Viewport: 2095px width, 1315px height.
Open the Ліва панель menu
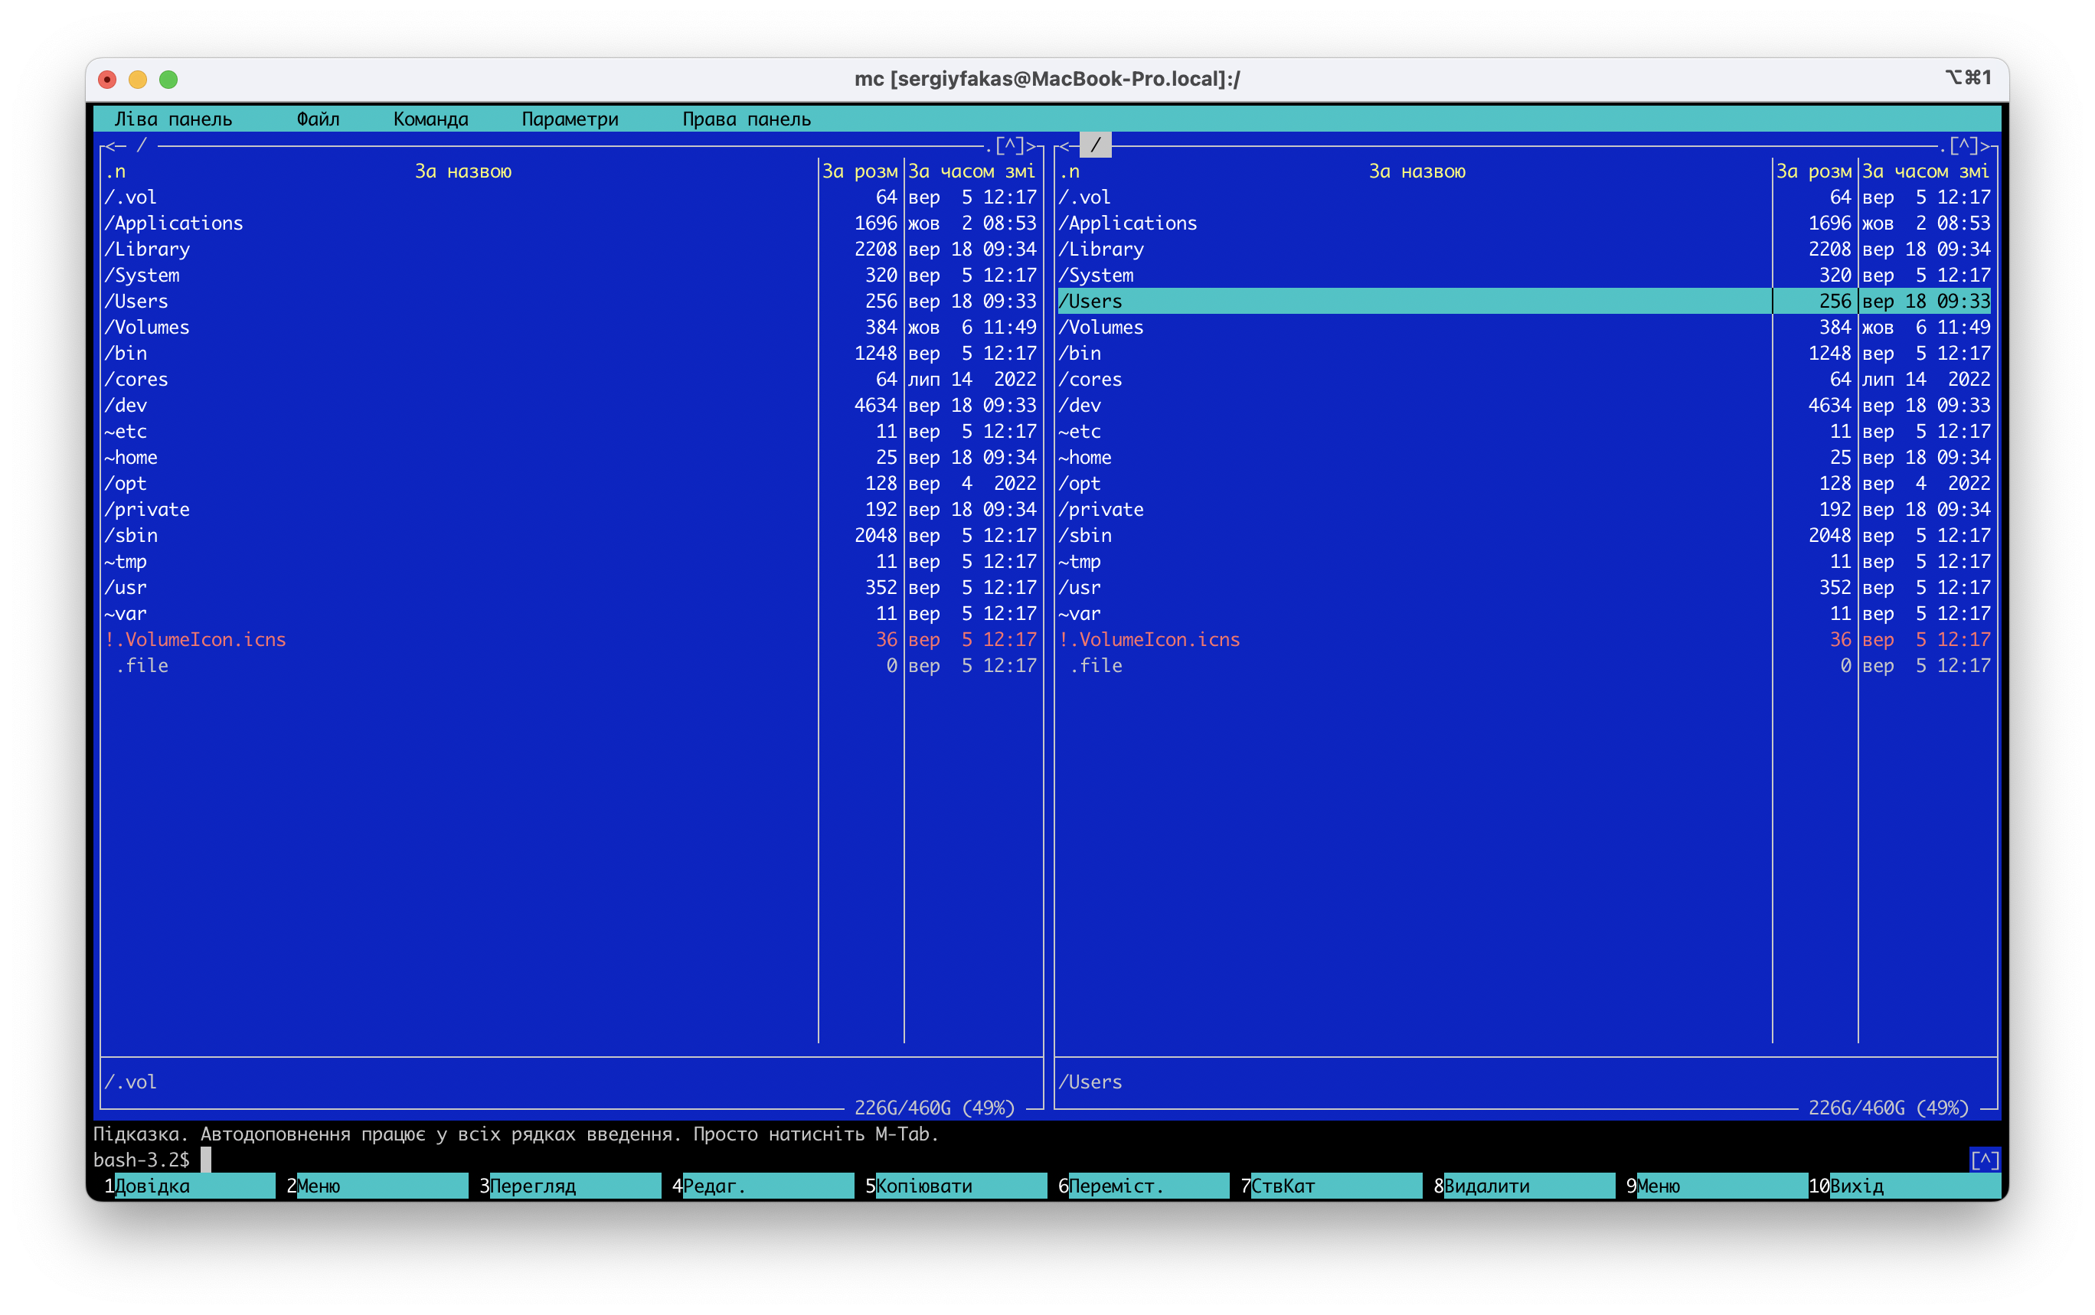173,119
